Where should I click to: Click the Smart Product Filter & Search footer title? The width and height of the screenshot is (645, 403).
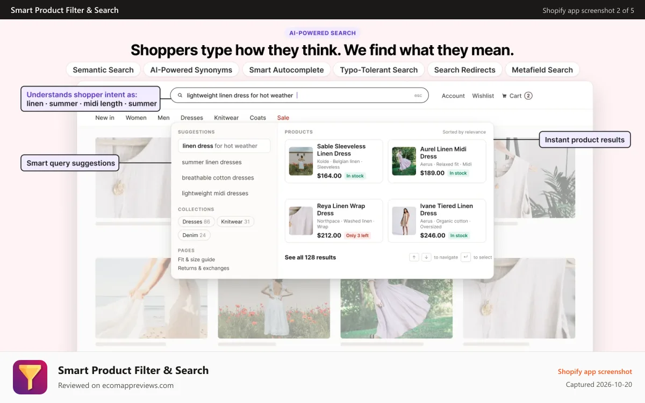tap(133, 370)
